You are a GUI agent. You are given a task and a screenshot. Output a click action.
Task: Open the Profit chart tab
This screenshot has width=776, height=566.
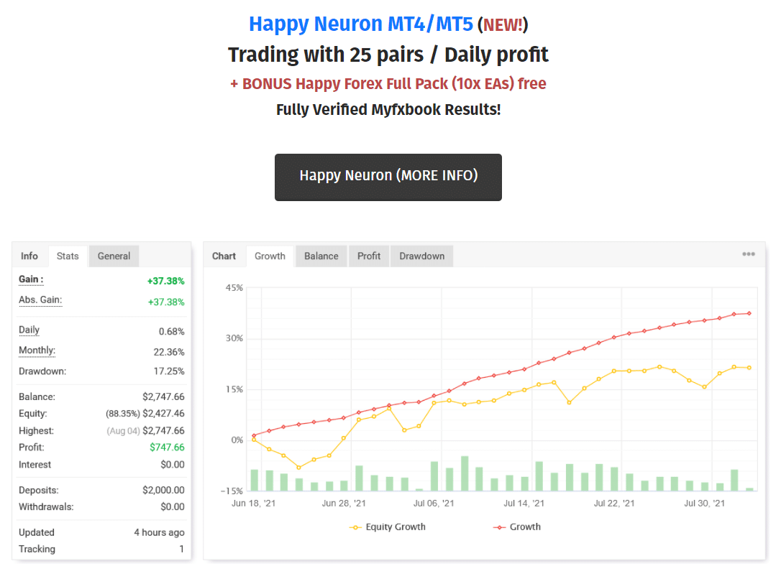tap(369, 256)
